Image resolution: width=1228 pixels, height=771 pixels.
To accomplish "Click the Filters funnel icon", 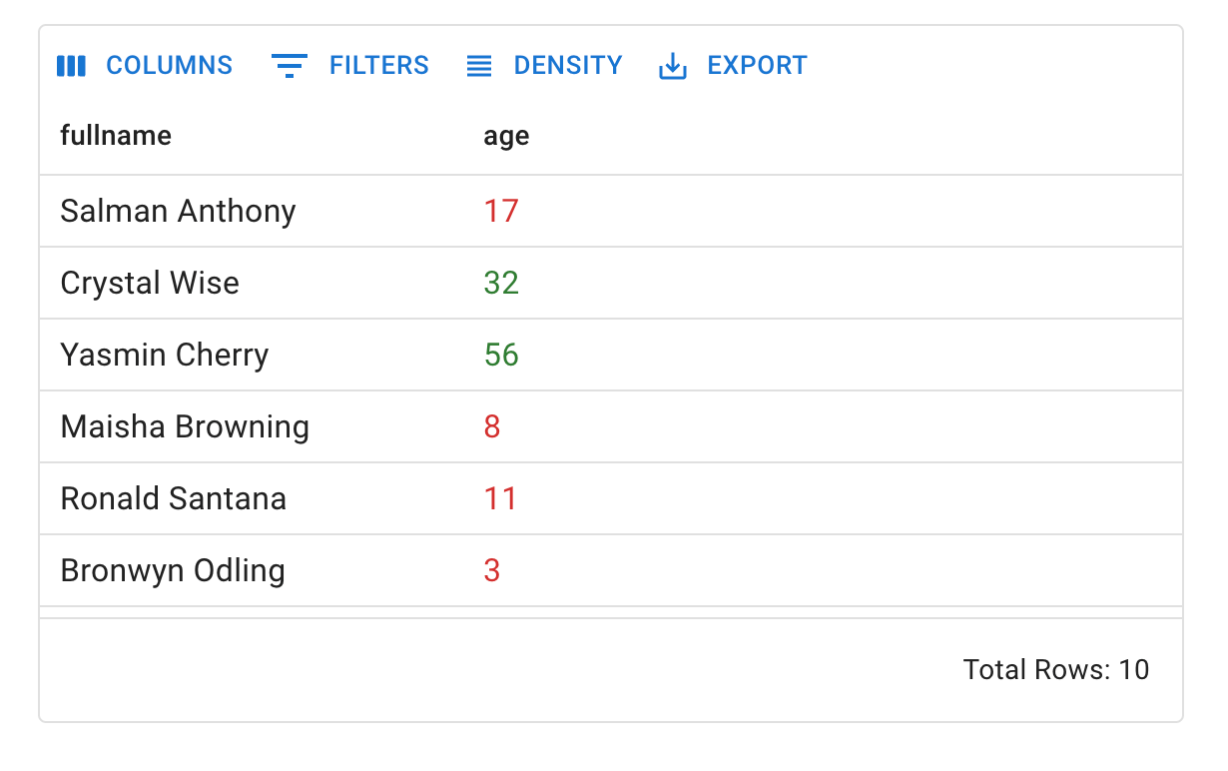I will (x=289, y=65).
